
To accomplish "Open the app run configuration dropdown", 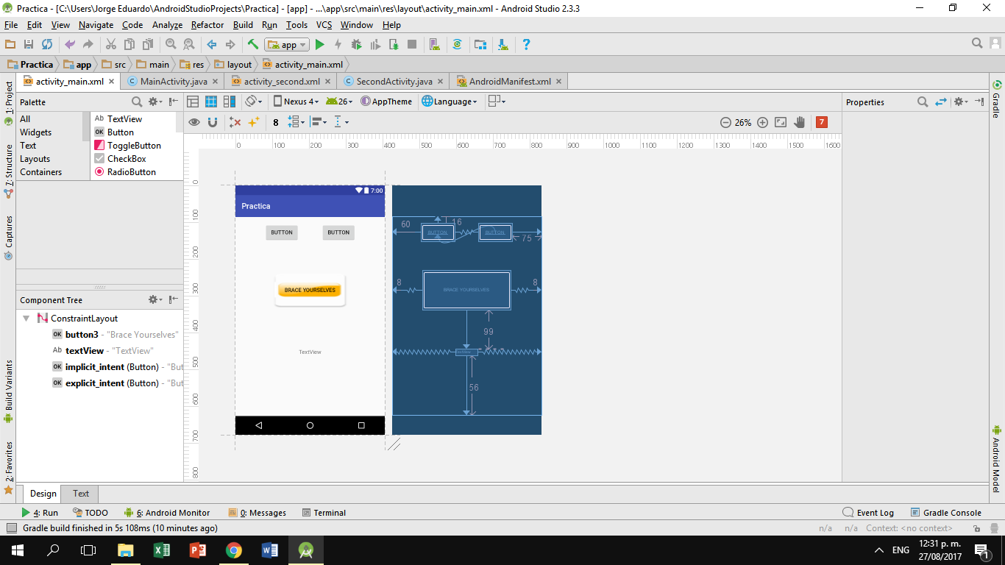I will (x=287, y=45).
